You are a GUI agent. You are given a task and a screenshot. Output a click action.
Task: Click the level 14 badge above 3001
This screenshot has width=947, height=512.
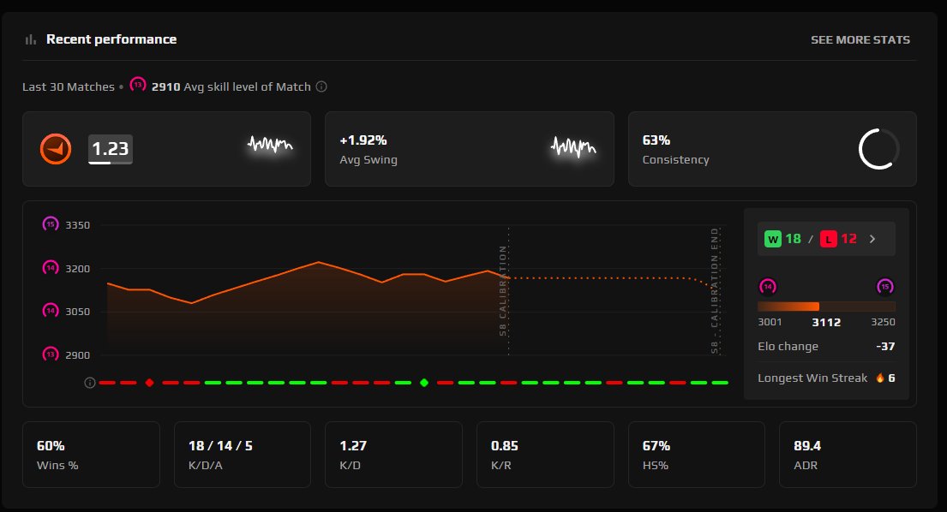tap(768, 287)
